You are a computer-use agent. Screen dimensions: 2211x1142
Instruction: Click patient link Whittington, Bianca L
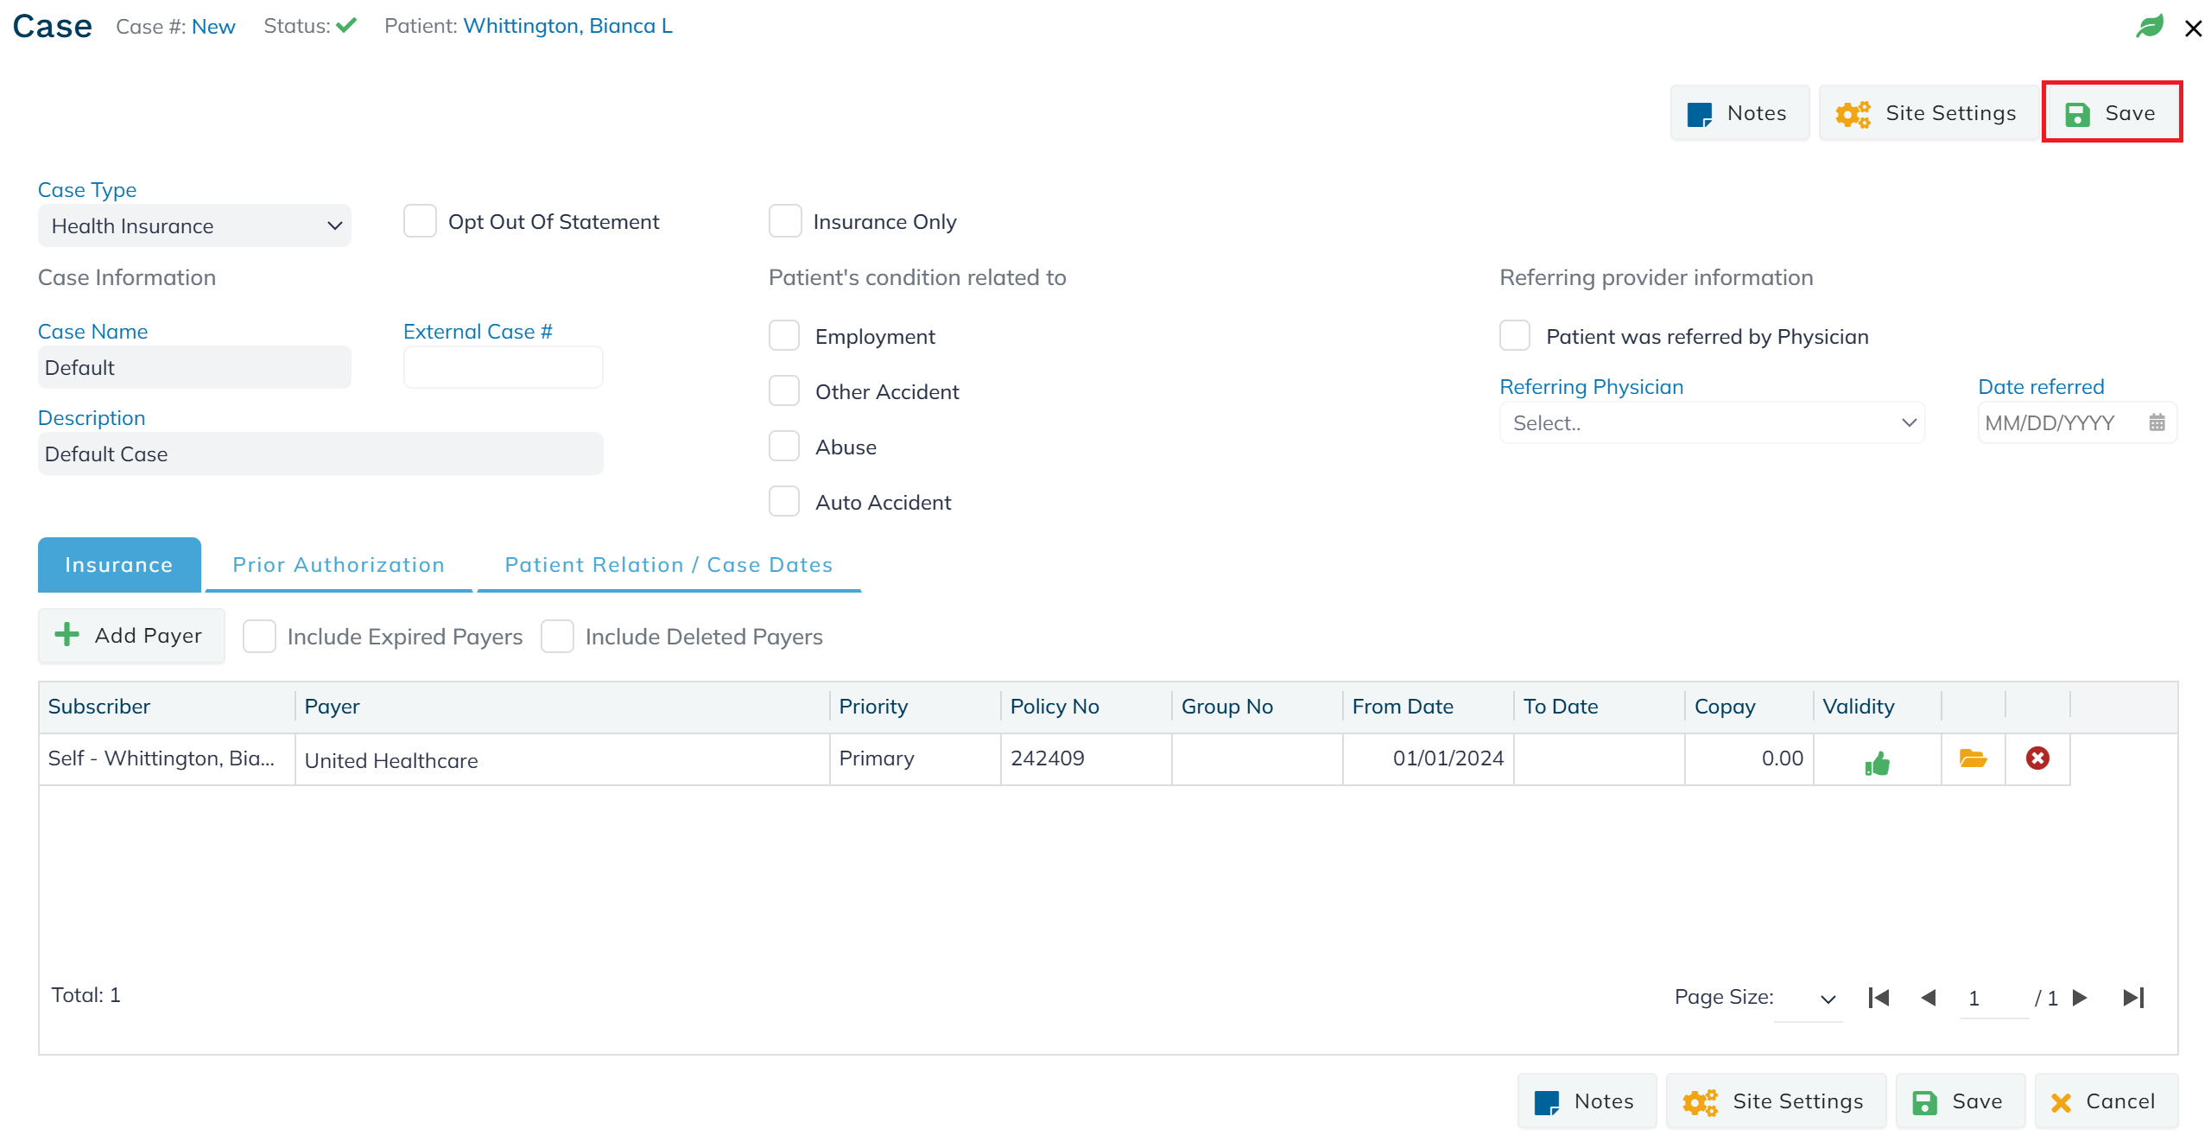point(567,26)
